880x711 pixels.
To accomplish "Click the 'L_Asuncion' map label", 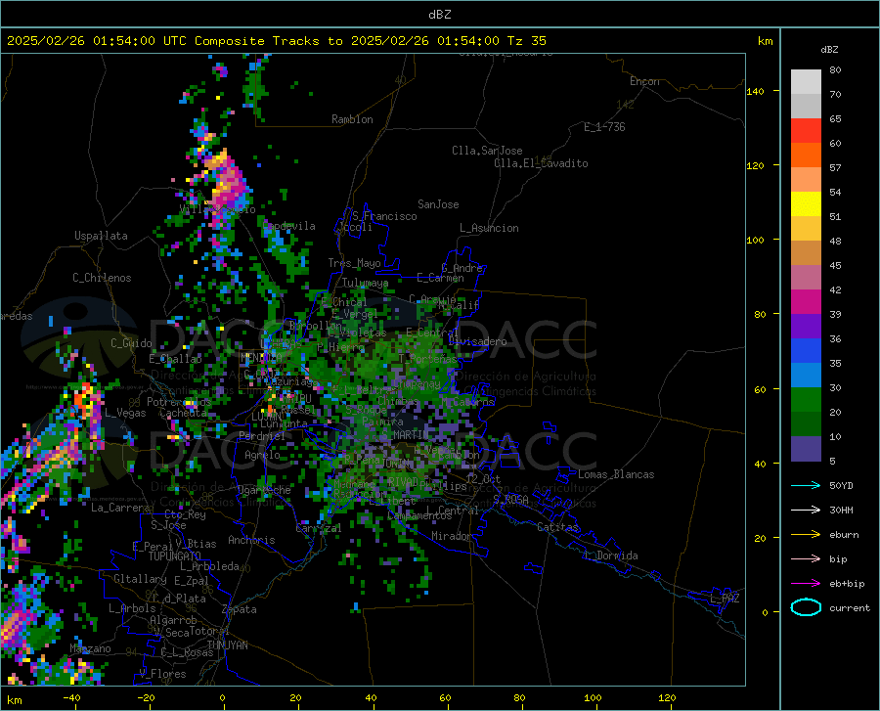I will tap(489, 228).
